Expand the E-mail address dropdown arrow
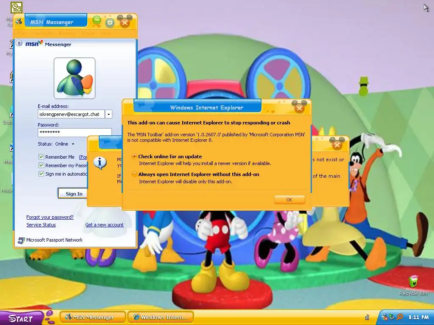Viewport: 434px width, 325px height. [x=109, y=114]
